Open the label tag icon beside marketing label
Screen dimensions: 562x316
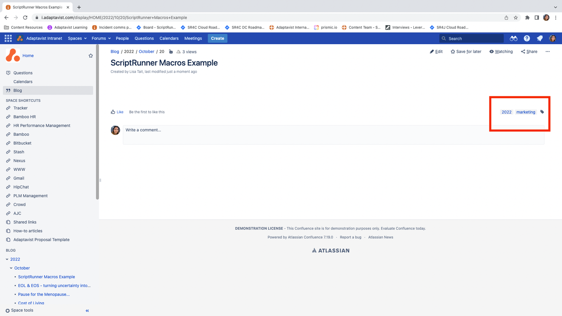(x=542, y=112)
